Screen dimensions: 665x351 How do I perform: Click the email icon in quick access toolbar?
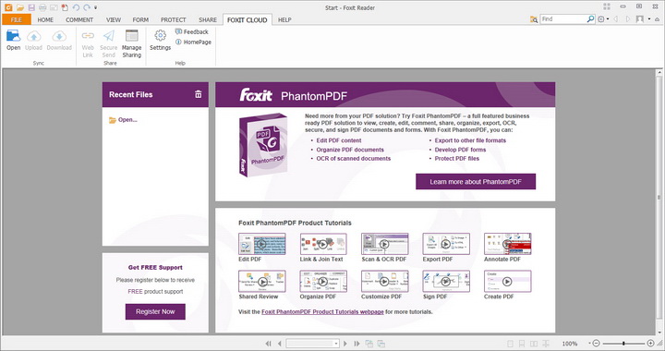[x=54, y=7]
